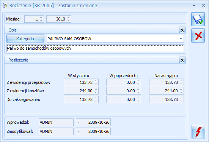Image resolution: width=209 pixels, height=142 pixels.
Task: Click the Do zaksięgowania label
Action: [x=24, y=99]
